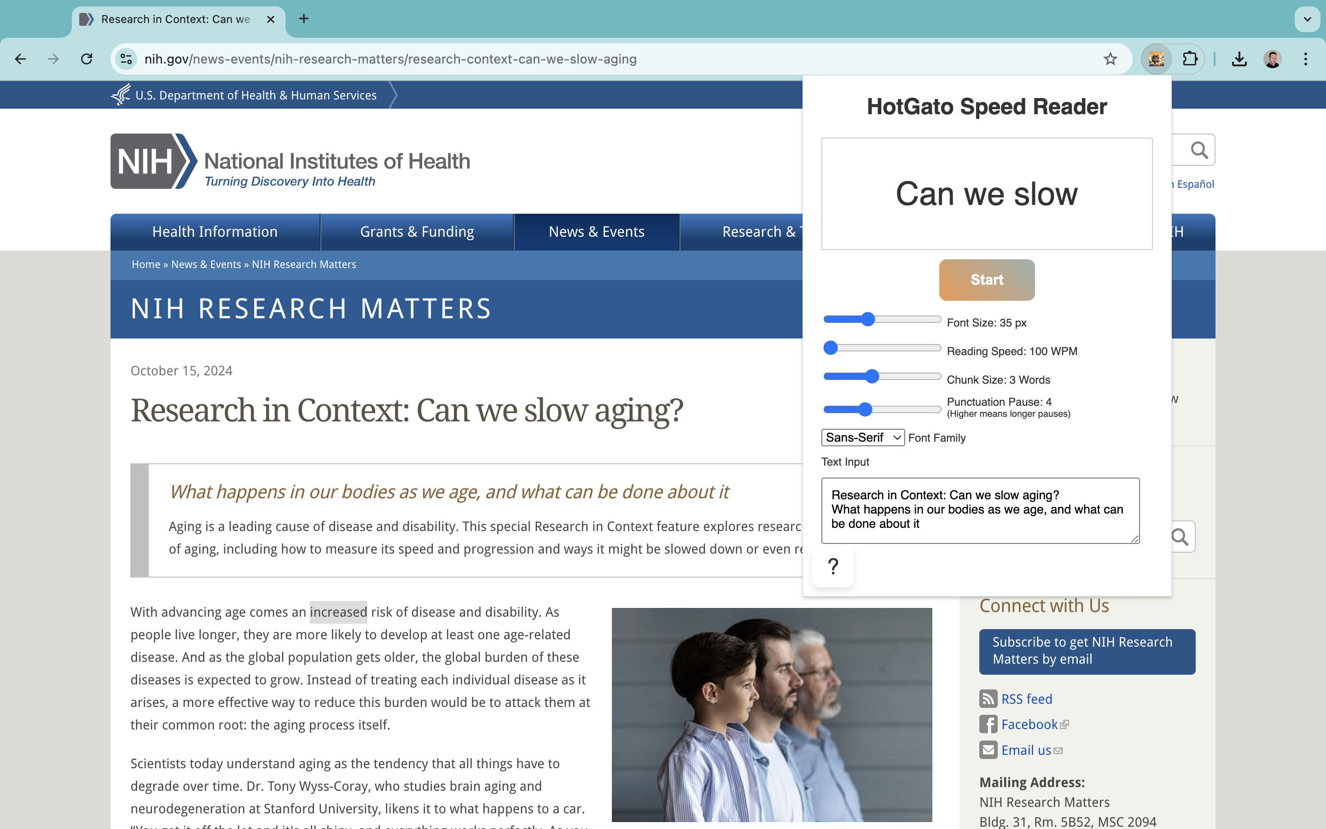This screenshot has width=1326, height=829.
Task: Open News & Events breadcrumb link
Action: coord(206,264)
